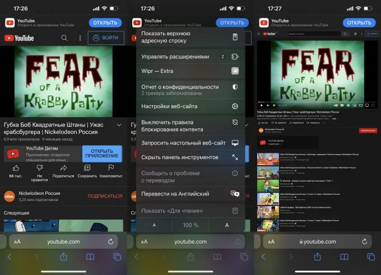This screenshot has height=275, width=381.
Task: Open Настройки веб-сайта
Action: point(190,106)
